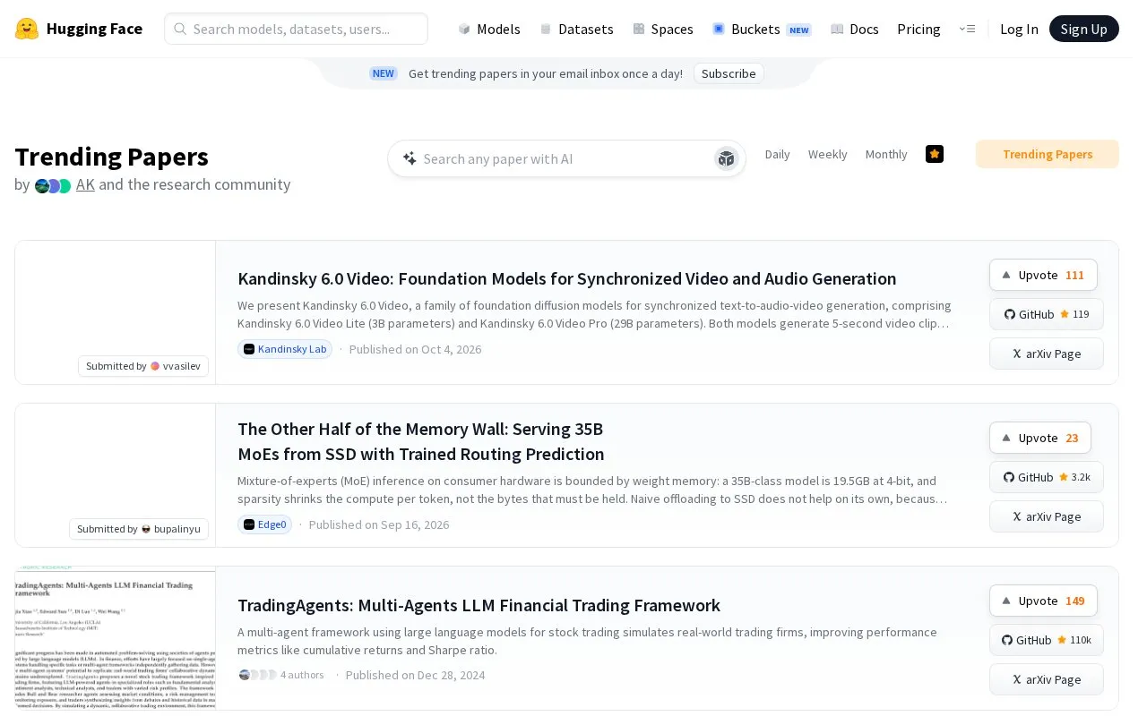The width and height of the screenshot is (1147, 716).
Task: Upvote the Memory Wall MoEs paper
Action: [1040, 438]
